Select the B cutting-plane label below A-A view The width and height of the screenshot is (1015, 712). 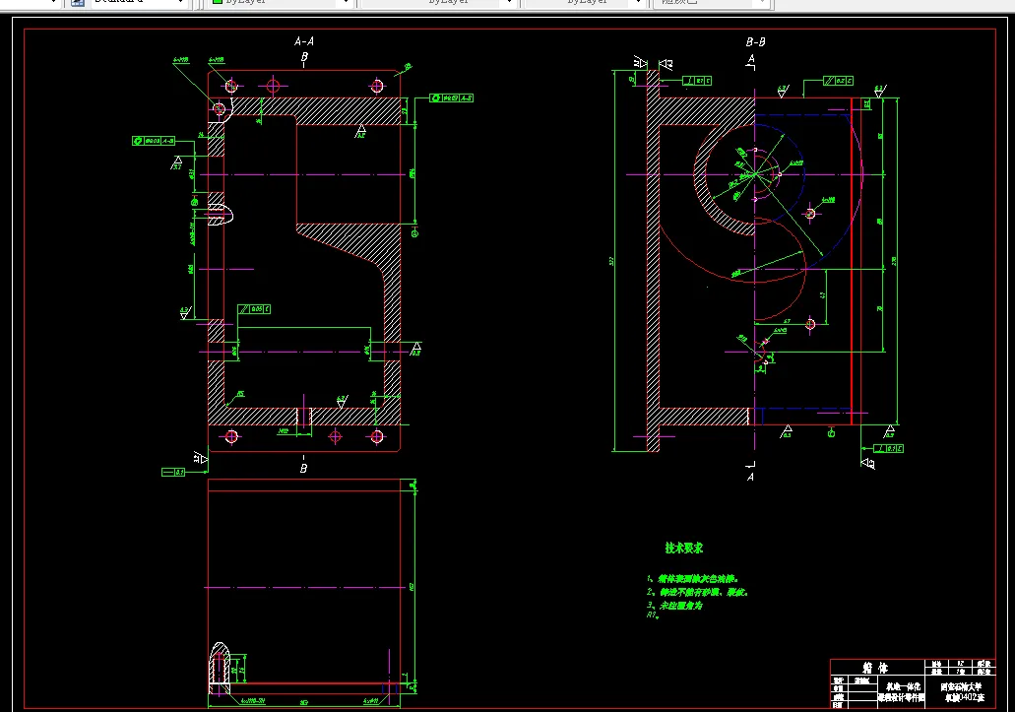(x=303, y=468)
